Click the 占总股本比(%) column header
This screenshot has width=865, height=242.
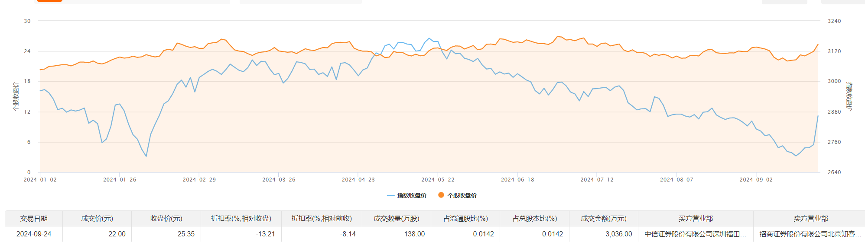pyautogui.click(x=535, y=219)
